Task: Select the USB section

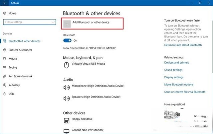Action: pyautogui.click(x=11, y=94)
